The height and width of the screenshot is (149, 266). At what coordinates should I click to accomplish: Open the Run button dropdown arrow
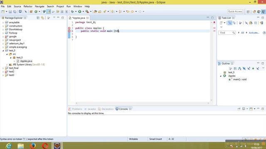[83, 12]
